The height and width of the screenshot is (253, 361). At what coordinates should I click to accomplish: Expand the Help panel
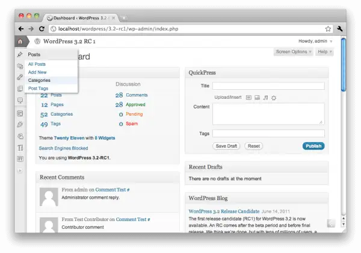(x=324, y=52)
